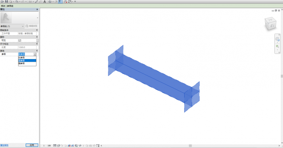Choose the last option in reference dropdown list
Screen dimensions: 283x148
[27, 64]
